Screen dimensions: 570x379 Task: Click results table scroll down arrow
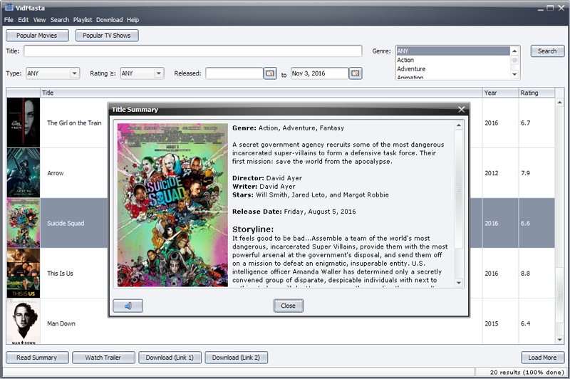point(559,340)
